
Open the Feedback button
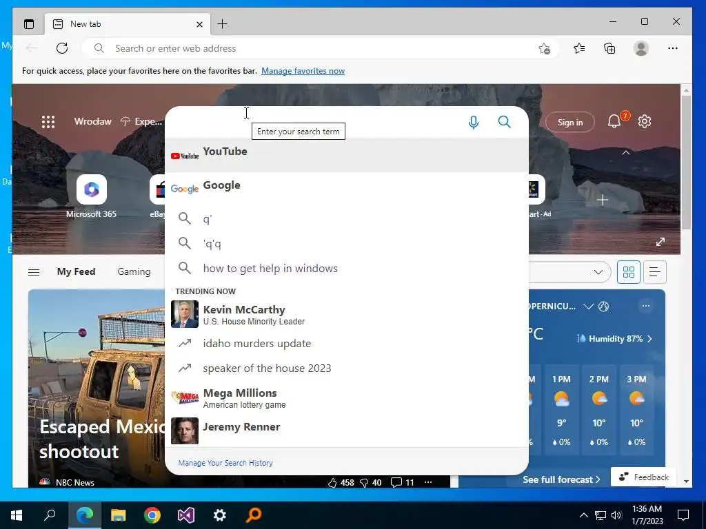pyautogui.click(x=643, y=477)
